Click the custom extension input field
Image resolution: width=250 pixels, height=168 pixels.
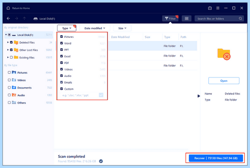pos(80,95)
